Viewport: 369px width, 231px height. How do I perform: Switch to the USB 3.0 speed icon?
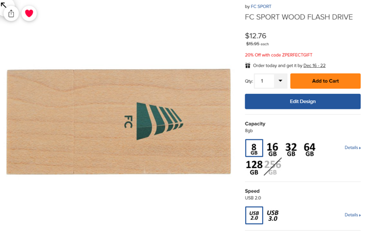[x=272, y=216]
